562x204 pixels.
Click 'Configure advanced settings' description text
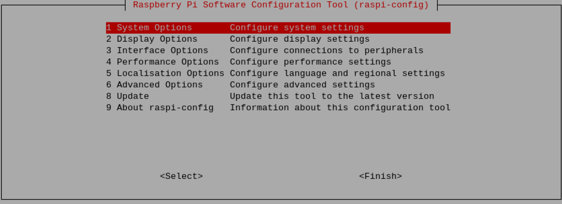tap(302, 85)
